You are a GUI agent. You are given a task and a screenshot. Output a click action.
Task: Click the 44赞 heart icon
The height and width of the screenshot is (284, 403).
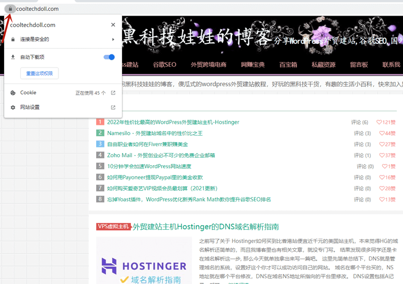[382, 133]
